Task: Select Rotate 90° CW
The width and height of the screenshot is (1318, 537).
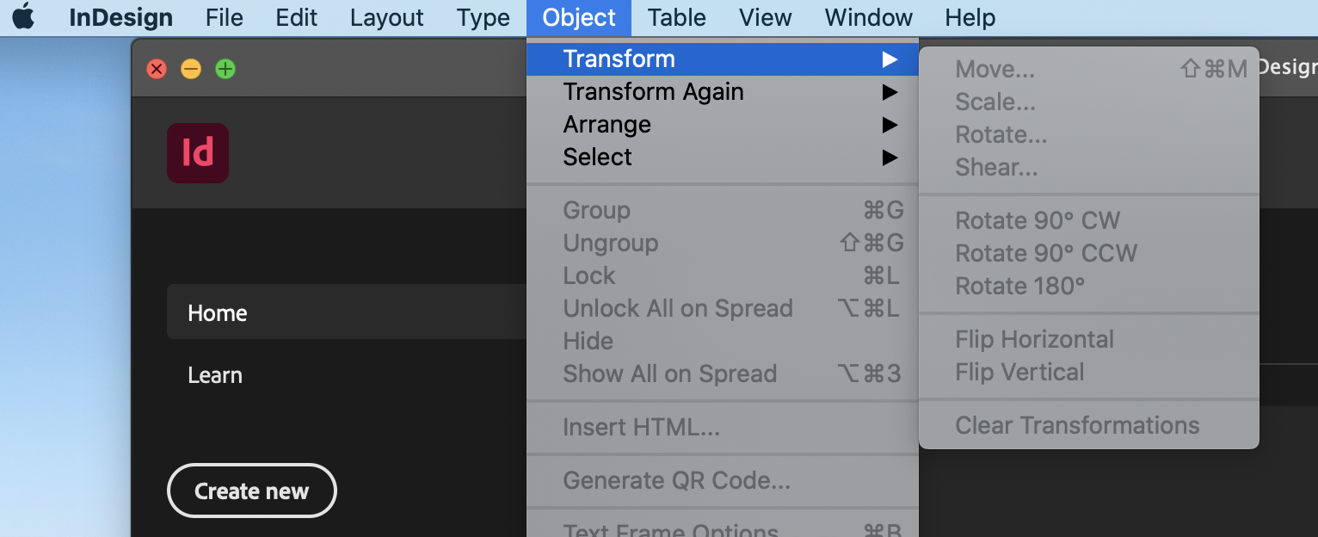Action: tap(1037, 220)
